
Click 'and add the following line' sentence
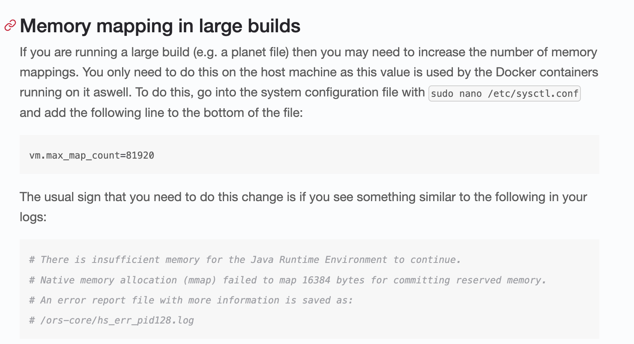[161, 113]
